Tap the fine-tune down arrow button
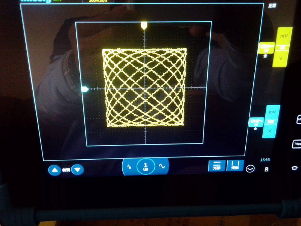This screenshot has width=301, height=226. click(78, 170)
